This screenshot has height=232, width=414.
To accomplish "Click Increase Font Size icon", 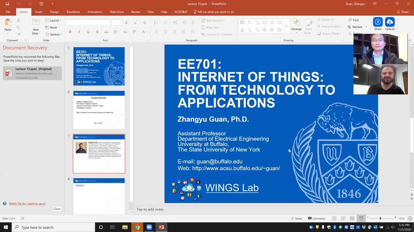I will (126, 23).
